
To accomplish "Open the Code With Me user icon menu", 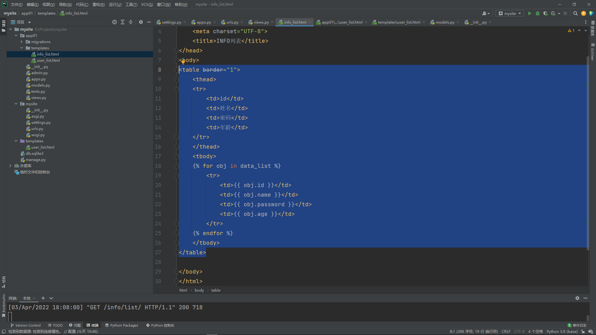I will point(486,13).
